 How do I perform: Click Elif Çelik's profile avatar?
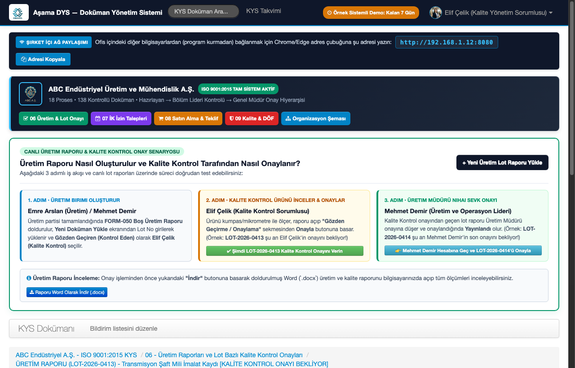(436, 13)
